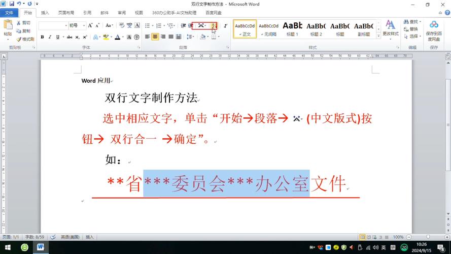Click Change Styles (更改样式) button
Image resolution: width=451 pixels, height=254 pixels.
click(390, 28)
